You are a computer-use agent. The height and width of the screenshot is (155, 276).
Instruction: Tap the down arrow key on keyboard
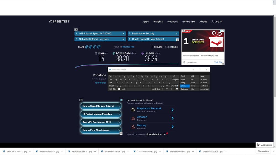pyautogui.click(x=167, y=89)
